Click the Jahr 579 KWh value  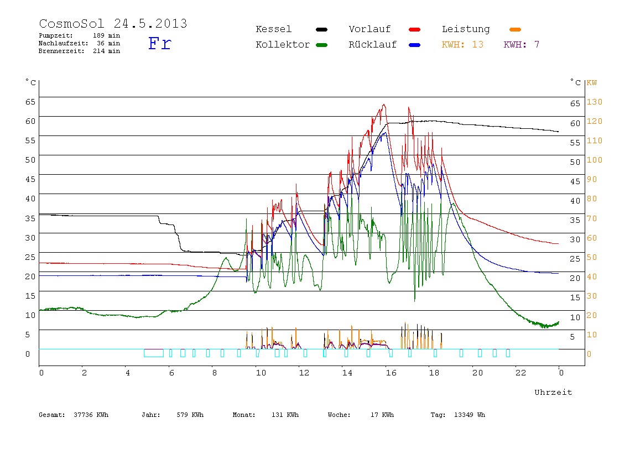point(173,415)
